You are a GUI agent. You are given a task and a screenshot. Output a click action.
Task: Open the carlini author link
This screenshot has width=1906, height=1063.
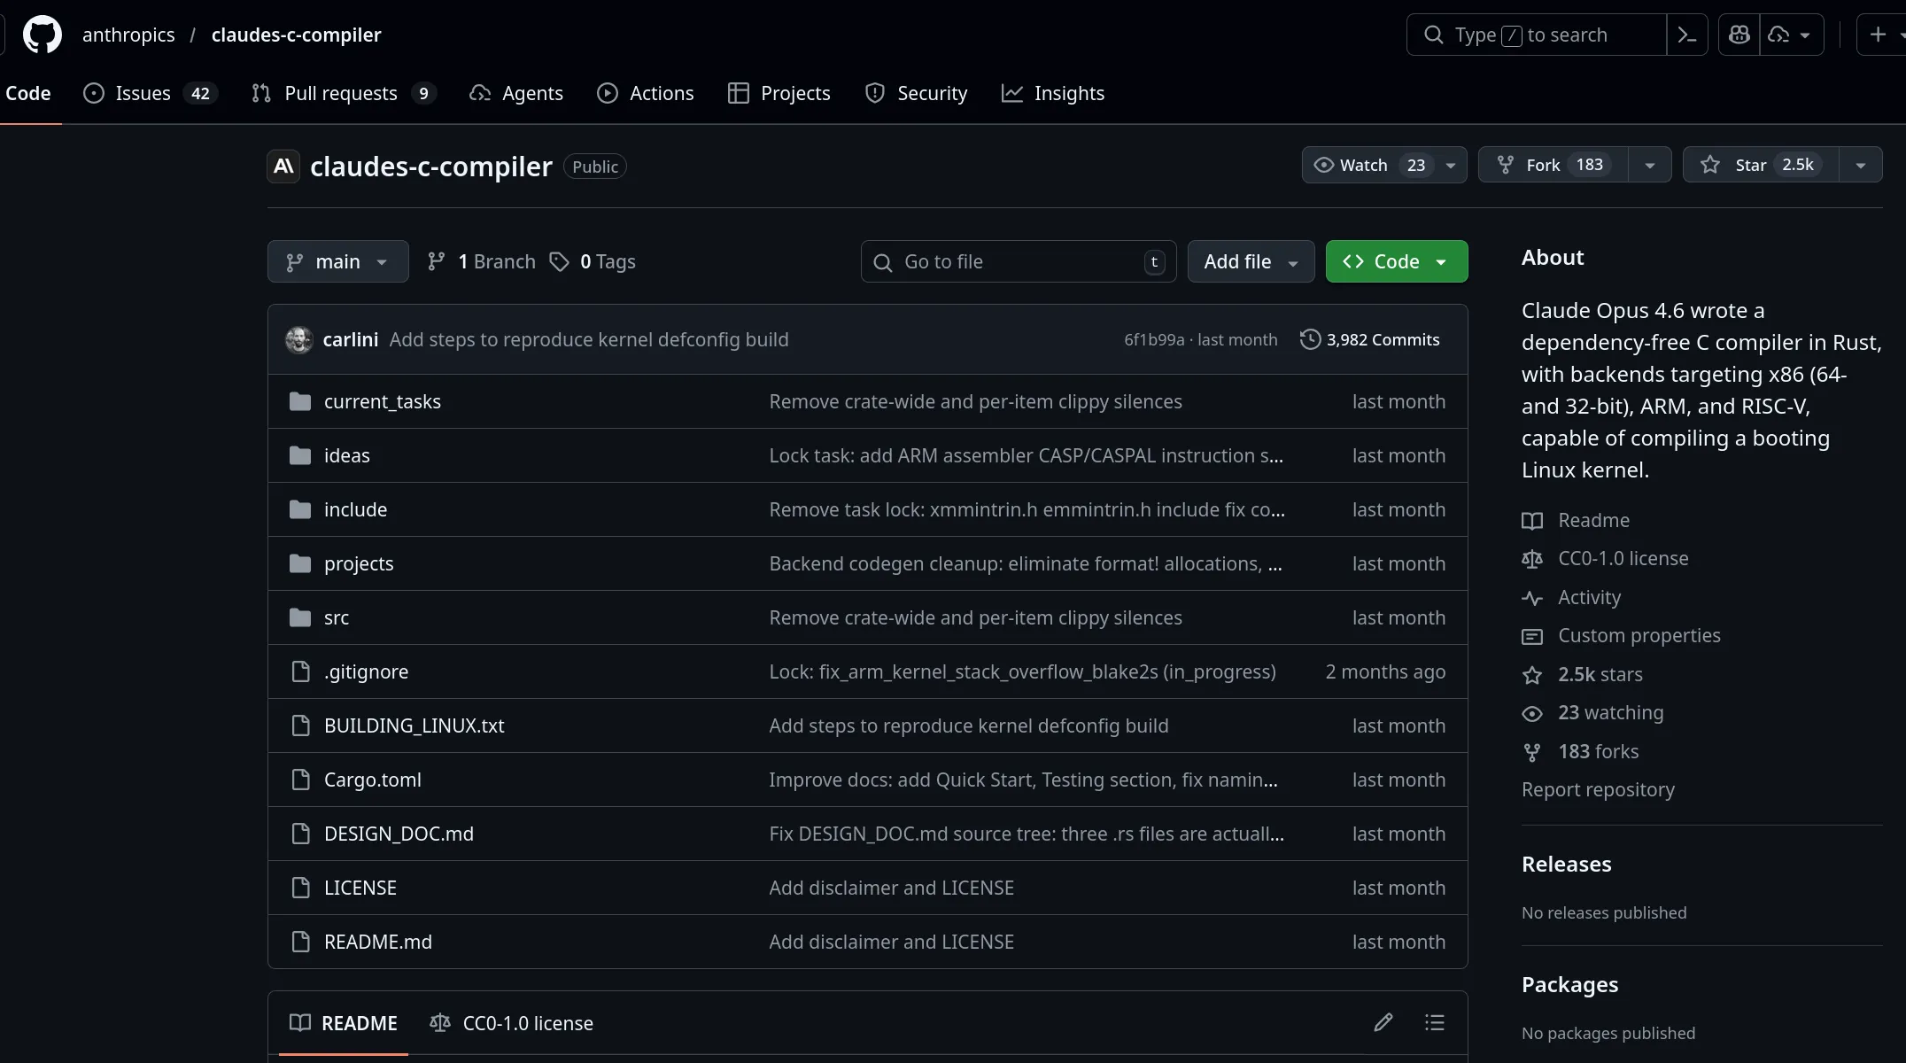351,339
